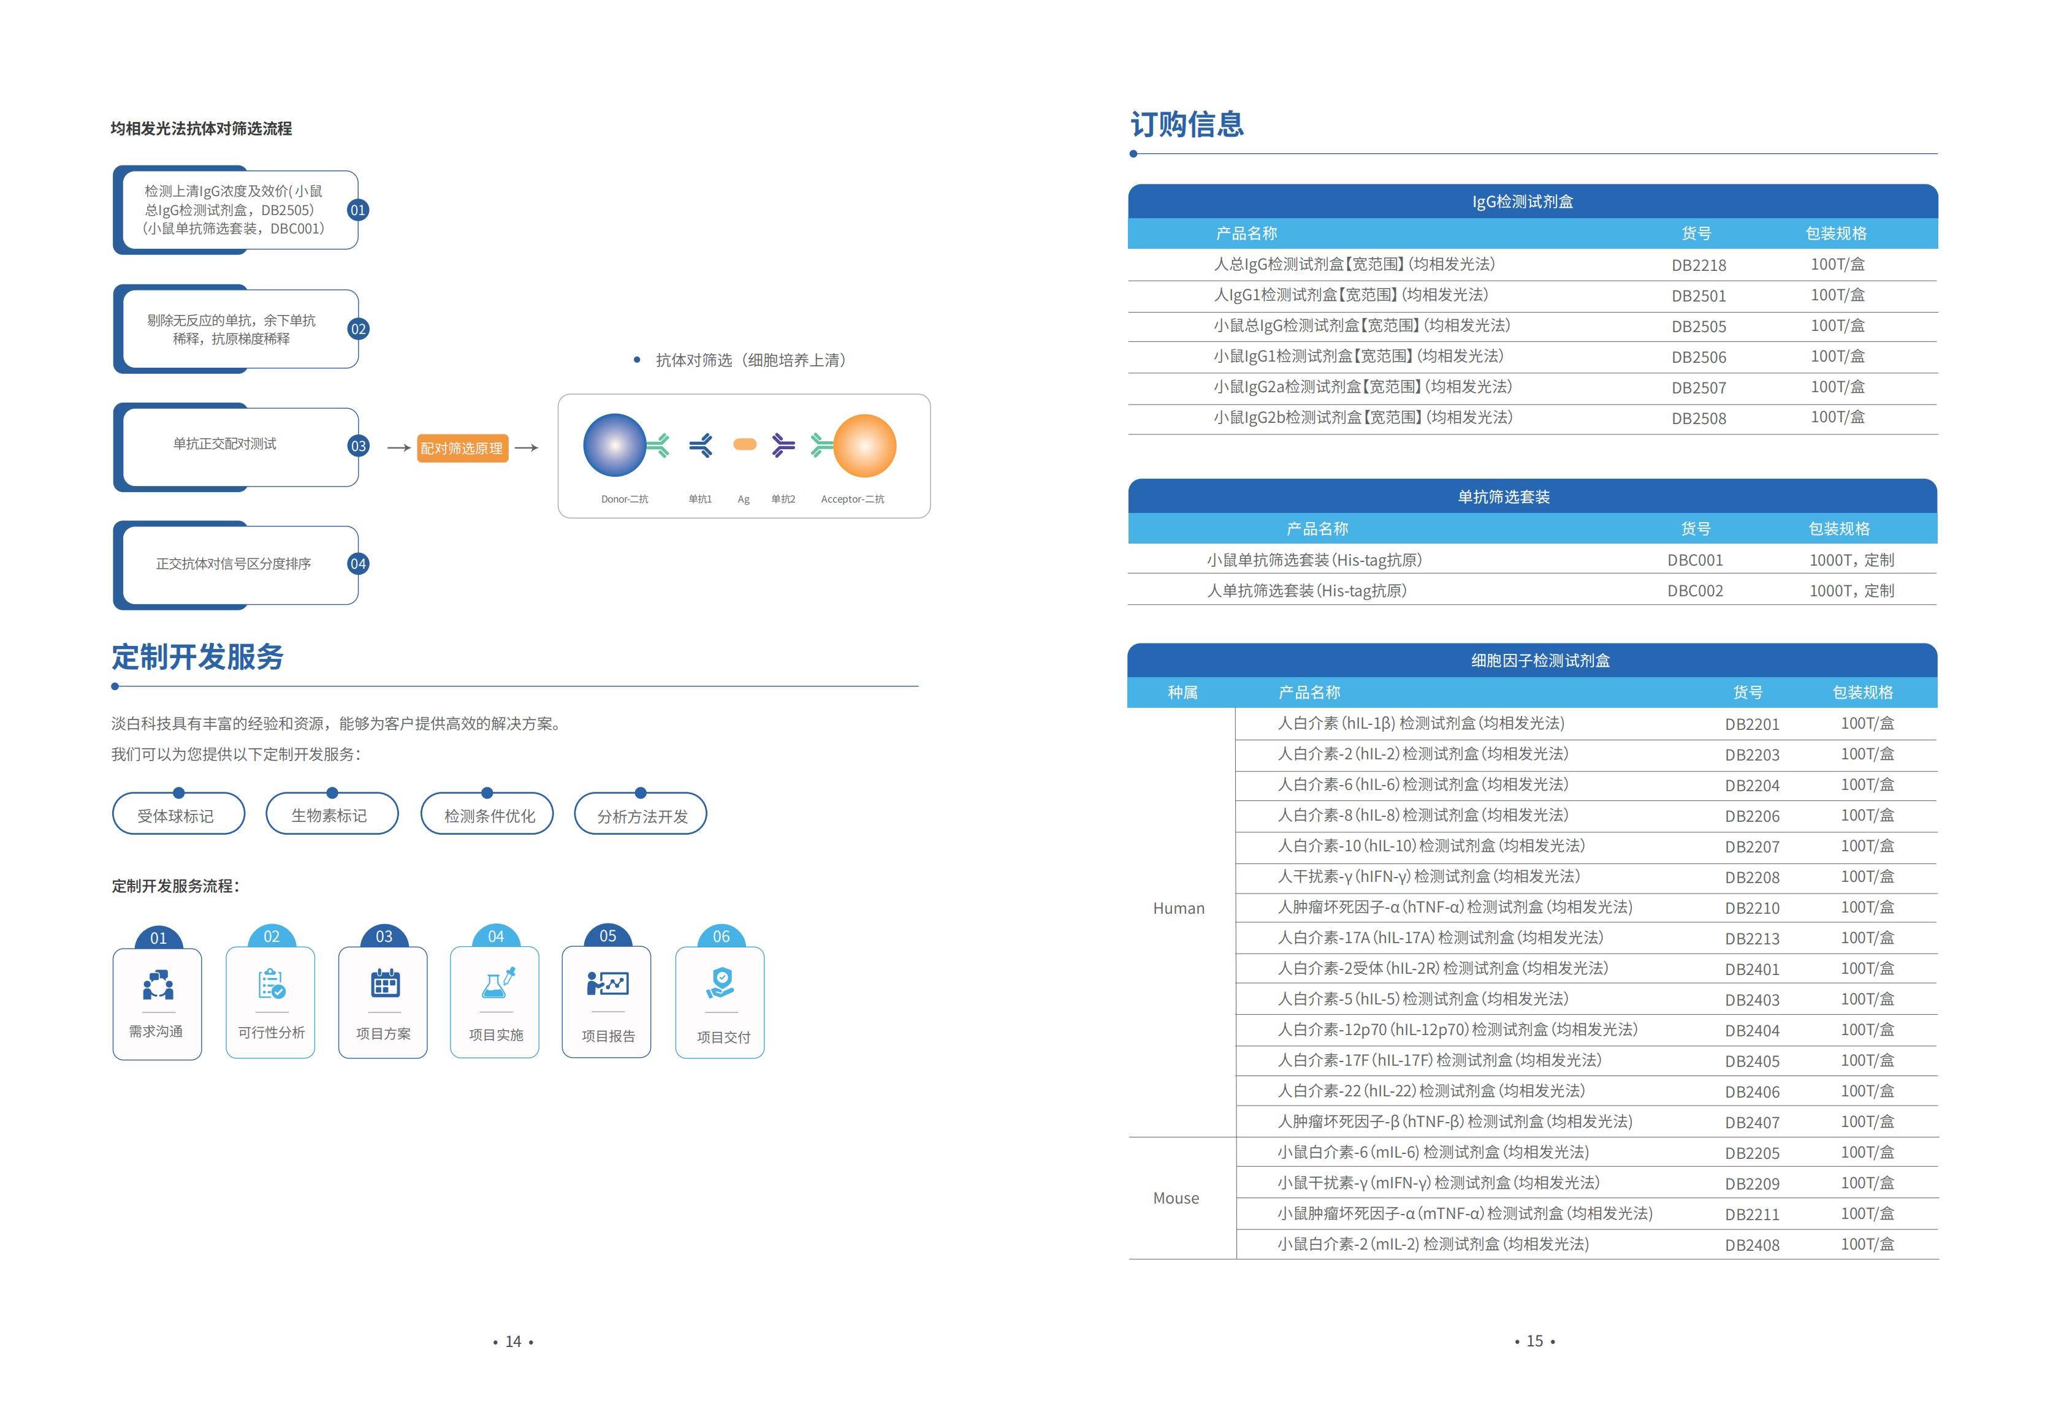Click the 项目方案 calendar icon
This screenshot has height=1404, width=2056.
385,983
